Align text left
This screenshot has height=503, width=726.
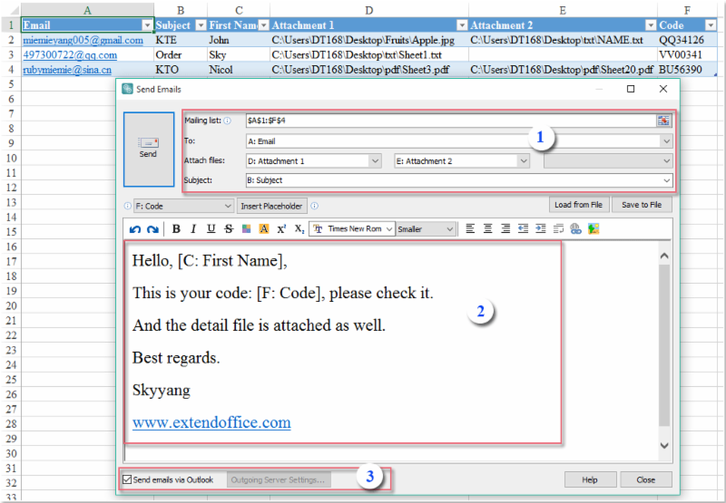pyautogui.click(x=470, y=228)
